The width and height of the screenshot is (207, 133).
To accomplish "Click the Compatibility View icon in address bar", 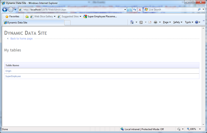I will (x=130, y=10).
